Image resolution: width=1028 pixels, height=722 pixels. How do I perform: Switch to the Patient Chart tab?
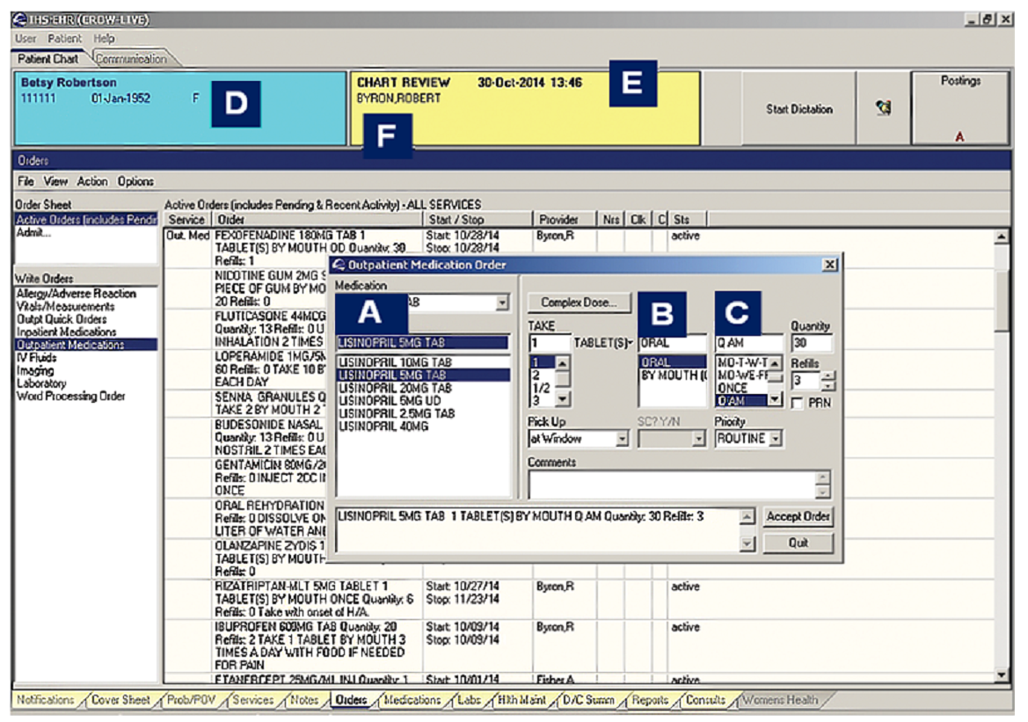(x=47, y=59)
